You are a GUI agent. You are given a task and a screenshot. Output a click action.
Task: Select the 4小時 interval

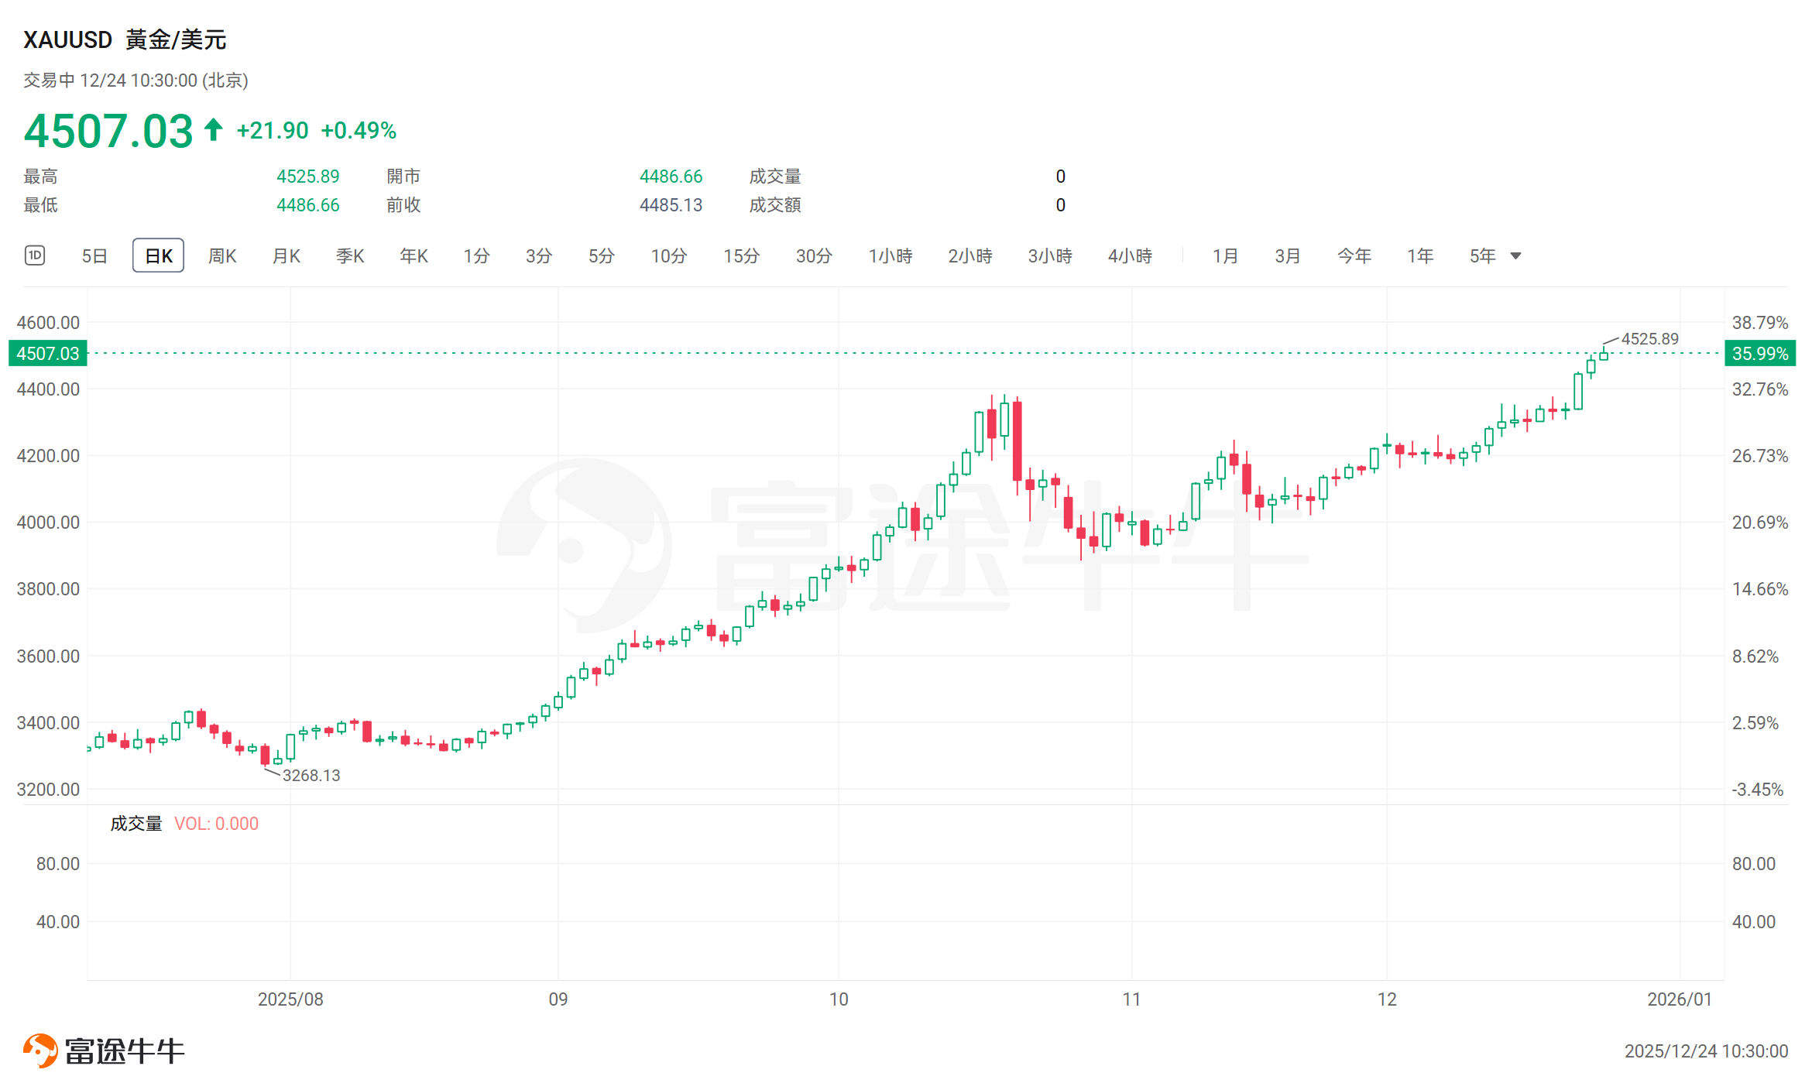pos(1130,255)
